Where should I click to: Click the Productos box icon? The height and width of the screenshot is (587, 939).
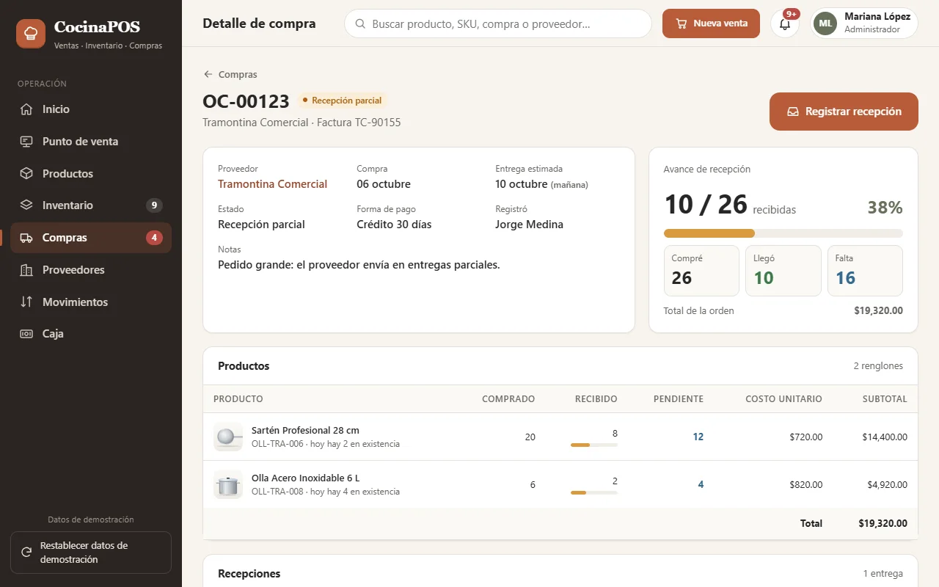[x=26, y=174]
